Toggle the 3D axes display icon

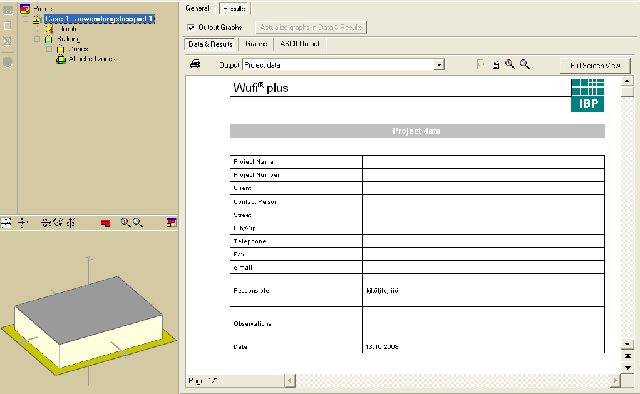pos(6,223)
